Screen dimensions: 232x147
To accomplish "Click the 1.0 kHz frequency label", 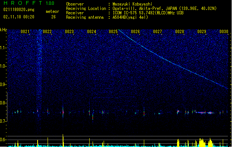I will [x=3, y=66].
